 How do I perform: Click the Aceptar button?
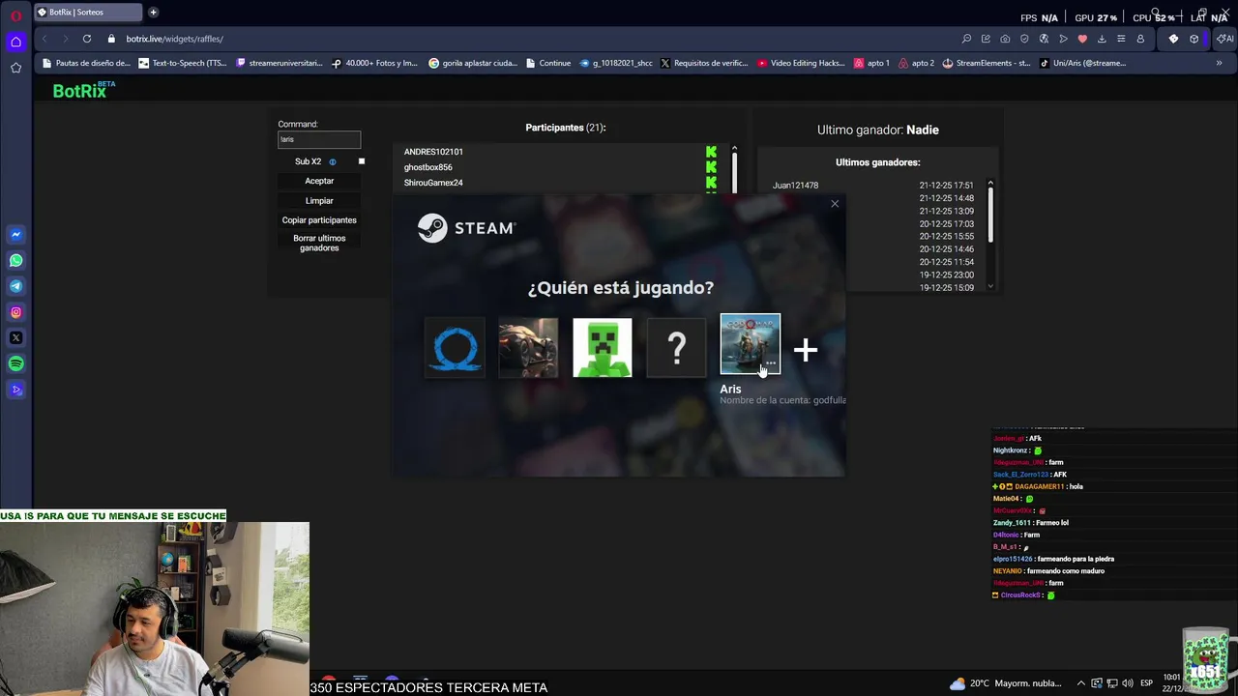[x=319, y=181]
